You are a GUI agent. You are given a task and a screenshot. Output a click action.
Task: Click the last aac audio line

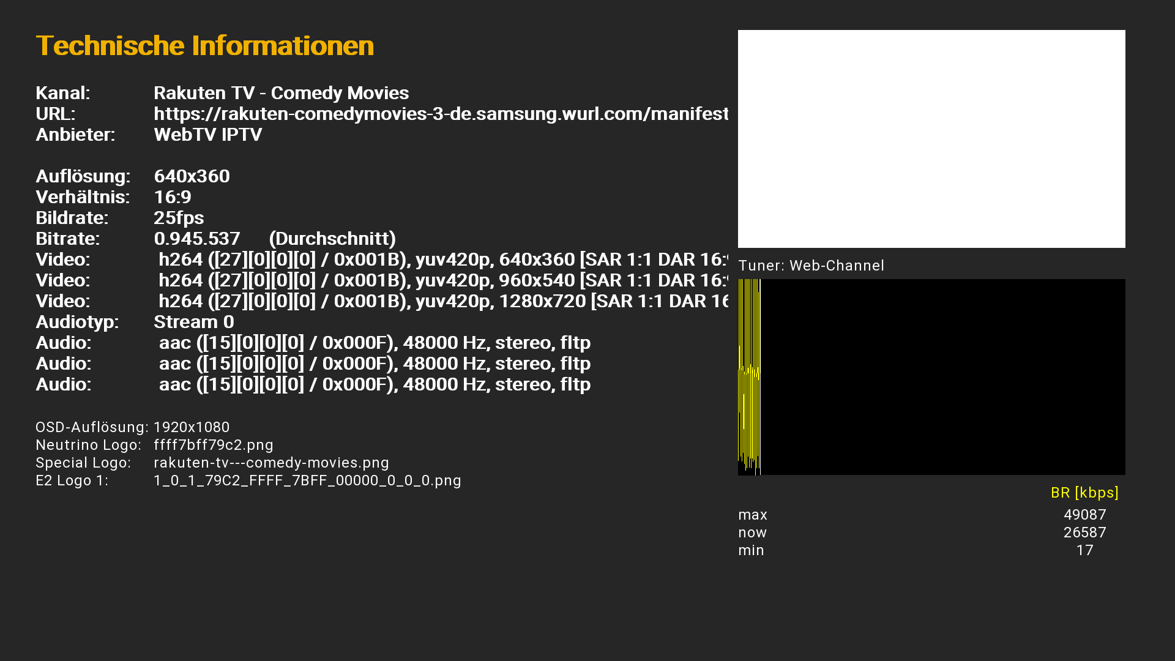(375, 384)
